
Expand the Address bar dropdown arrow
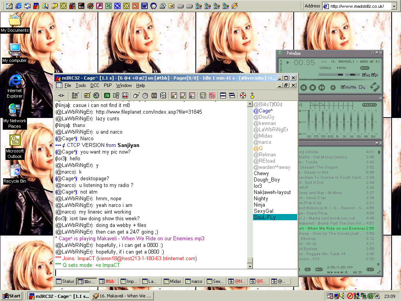coord(393,6)
